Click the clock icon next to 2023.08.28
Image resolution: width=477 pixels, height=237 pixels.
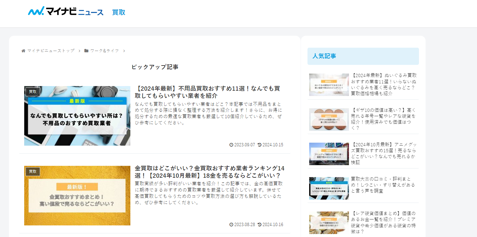pyautogui.click(x=231, y=224)
